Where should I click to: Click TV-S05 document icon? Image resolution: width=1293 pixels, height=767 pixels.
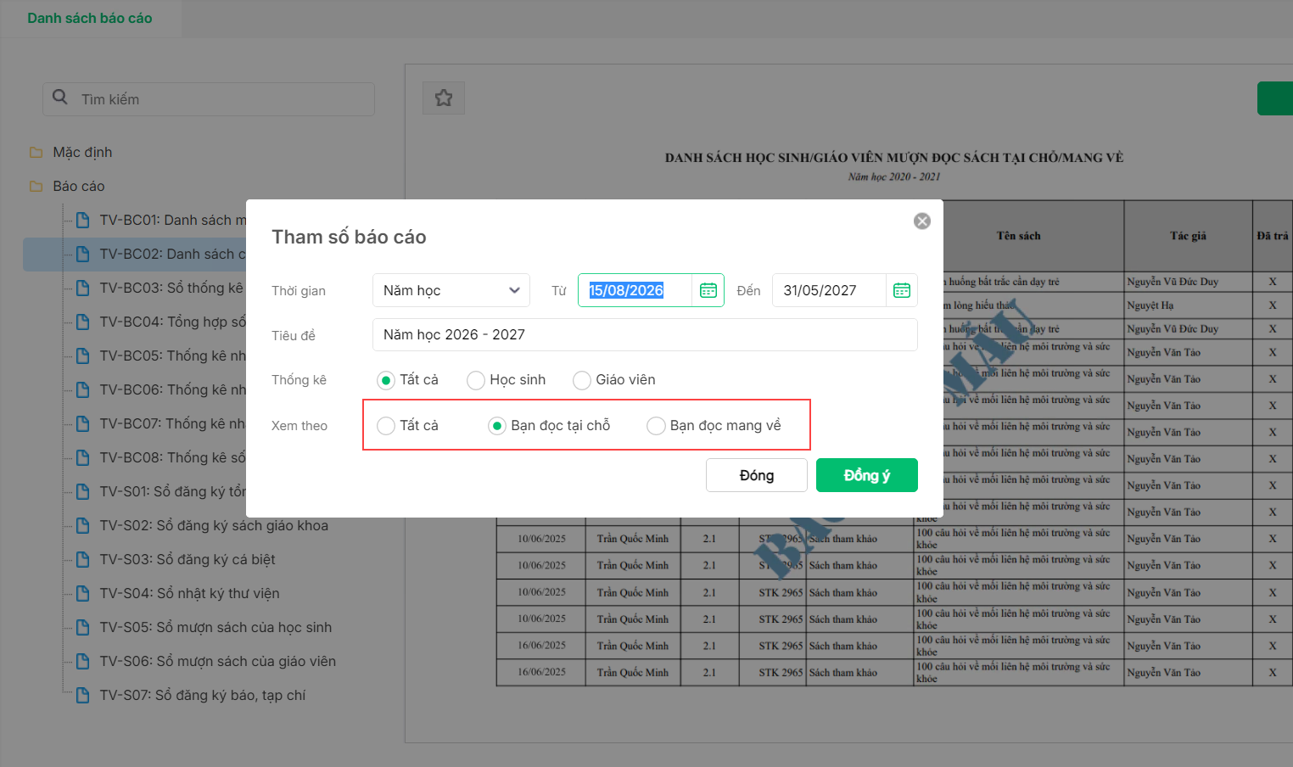82,627
